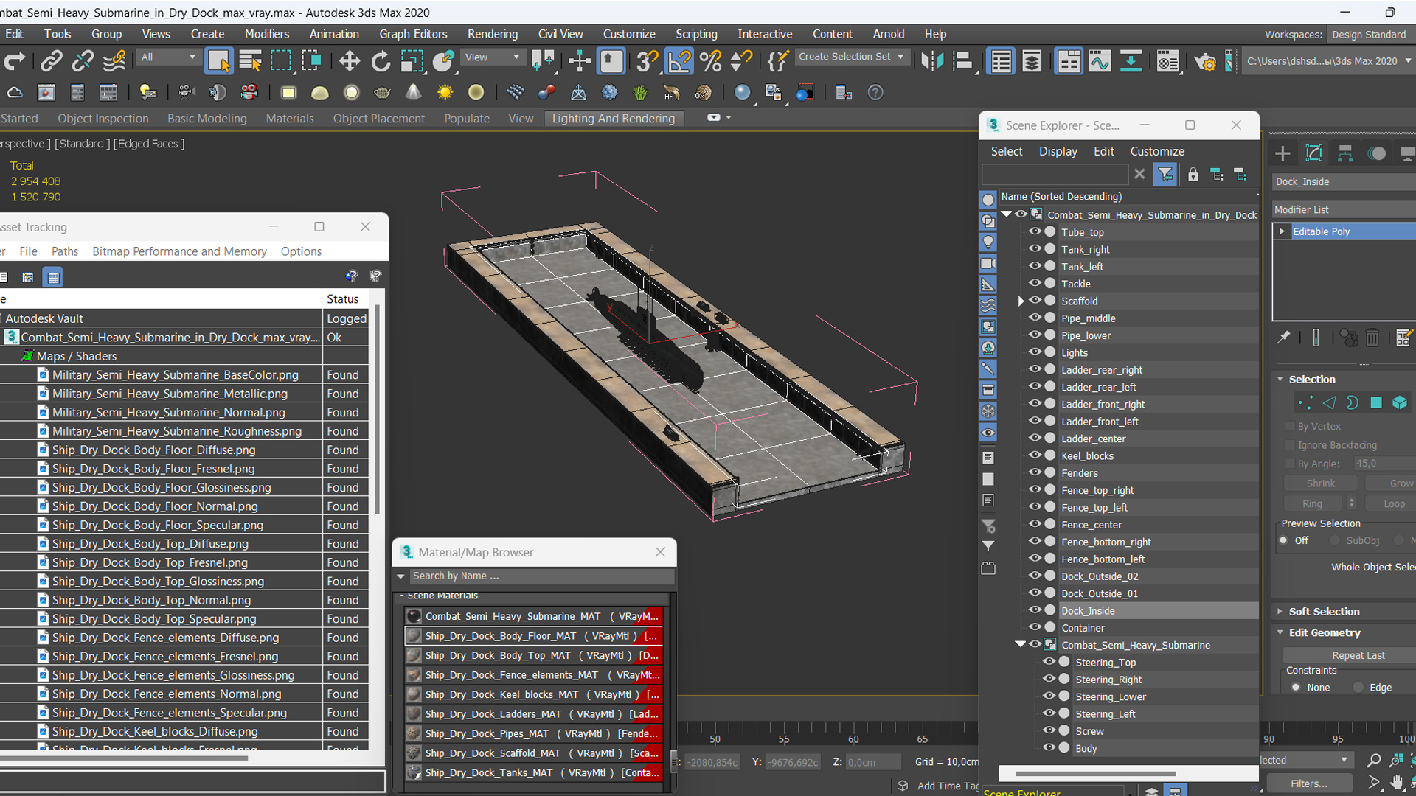Hide Steering_Top using its eye icon

click(x=1049, y=662)
